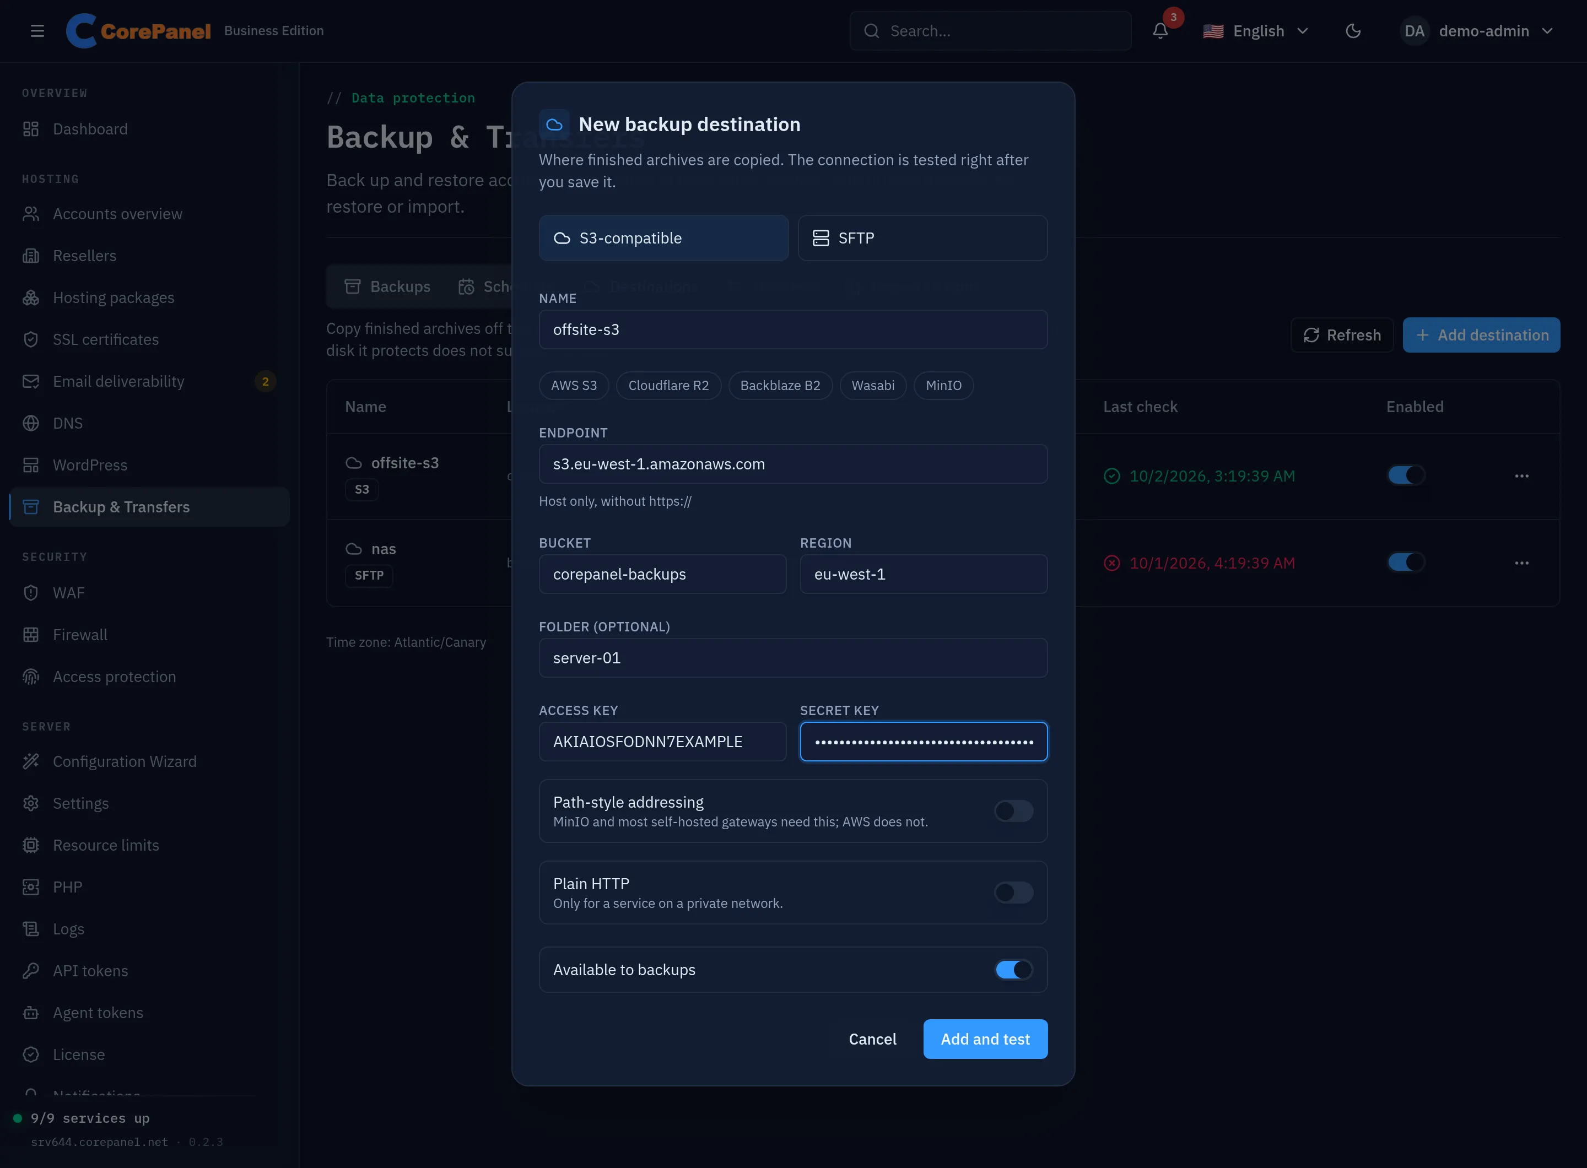
Task: Disable the offsite-s3 enabled switch
Action: (1406, 475)
